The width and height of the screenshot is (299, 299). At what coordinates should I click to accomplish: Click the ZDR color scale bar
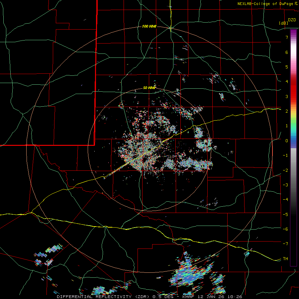[293, 148]
